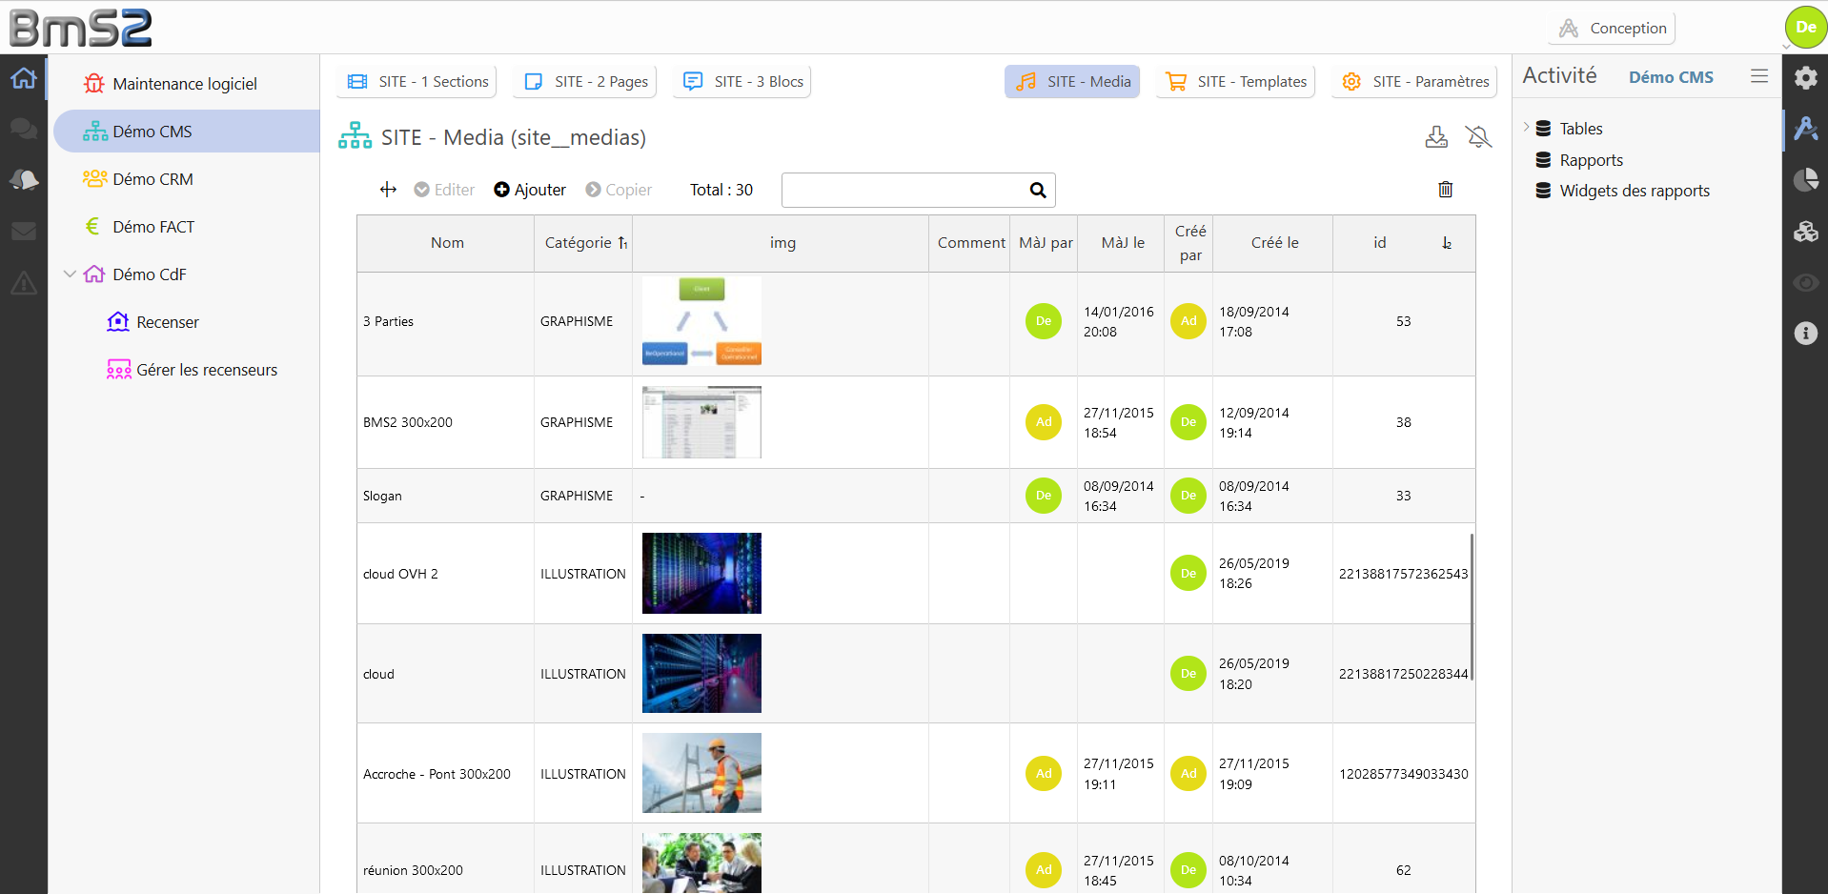Click the move arrows icon in toolbar
1828x894 pixels.
point(388,190)
